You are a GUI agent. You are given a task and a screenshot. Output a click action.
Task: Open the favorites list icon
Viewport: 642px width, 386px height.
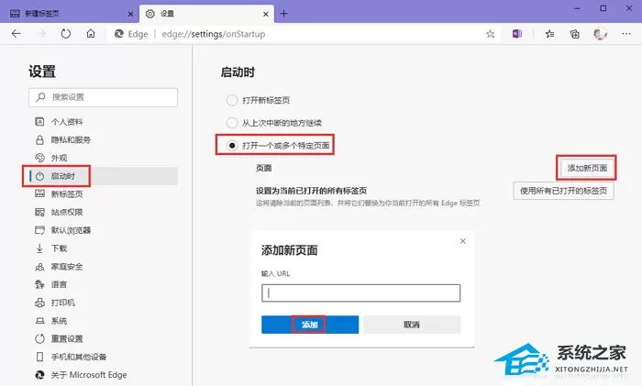pyautogui.click(x=549, y=34)
